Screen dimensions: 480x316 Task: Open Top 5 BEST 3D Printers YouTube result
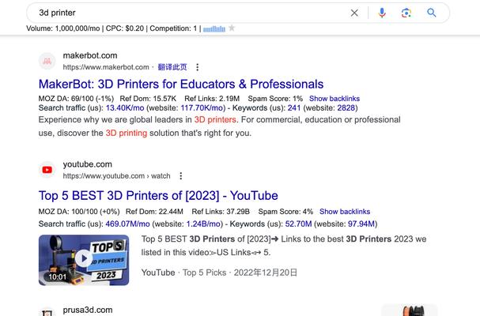click(158, 196)
